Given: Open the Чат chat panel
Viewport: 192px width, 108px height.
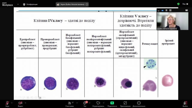Looking at the screenshot, I should (85, 104).
